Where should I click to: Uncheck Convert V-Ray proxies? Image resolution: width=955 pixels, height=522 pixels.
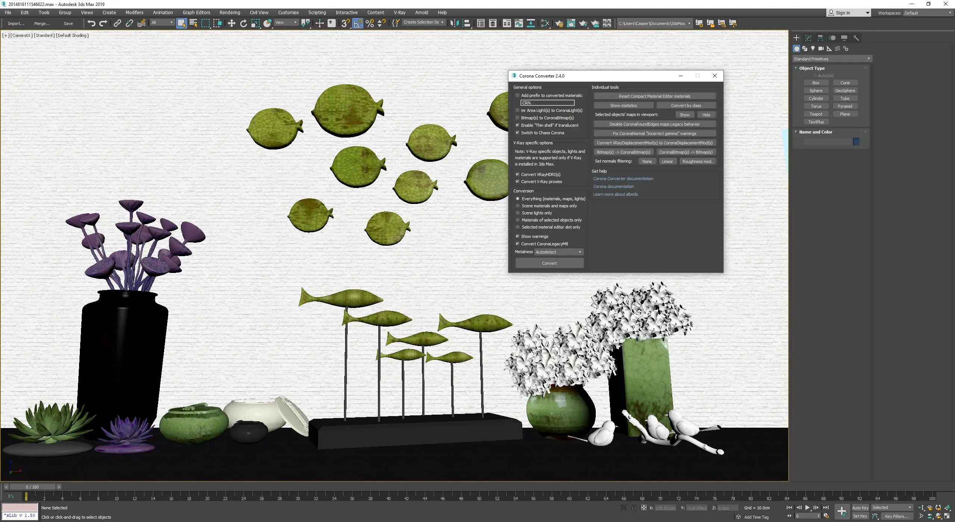click(517, 182)
